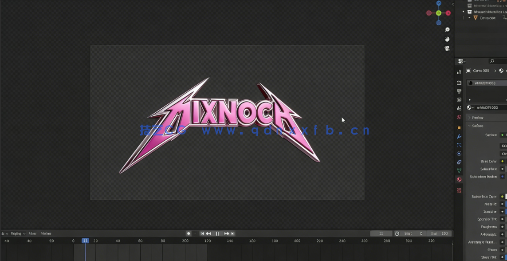Viewport: 507px width, 261px height.
Task: Click the viewport zoom magnifier icon
Action: (x=447, y=30)
